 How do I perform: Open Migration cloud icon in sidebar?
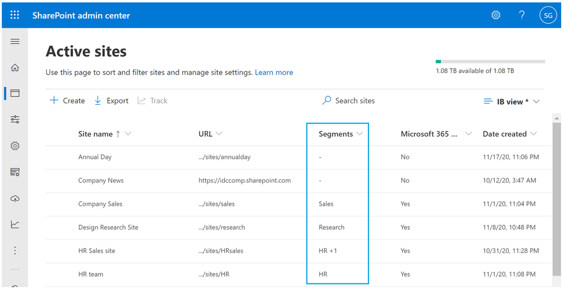(x=15, y=198)
